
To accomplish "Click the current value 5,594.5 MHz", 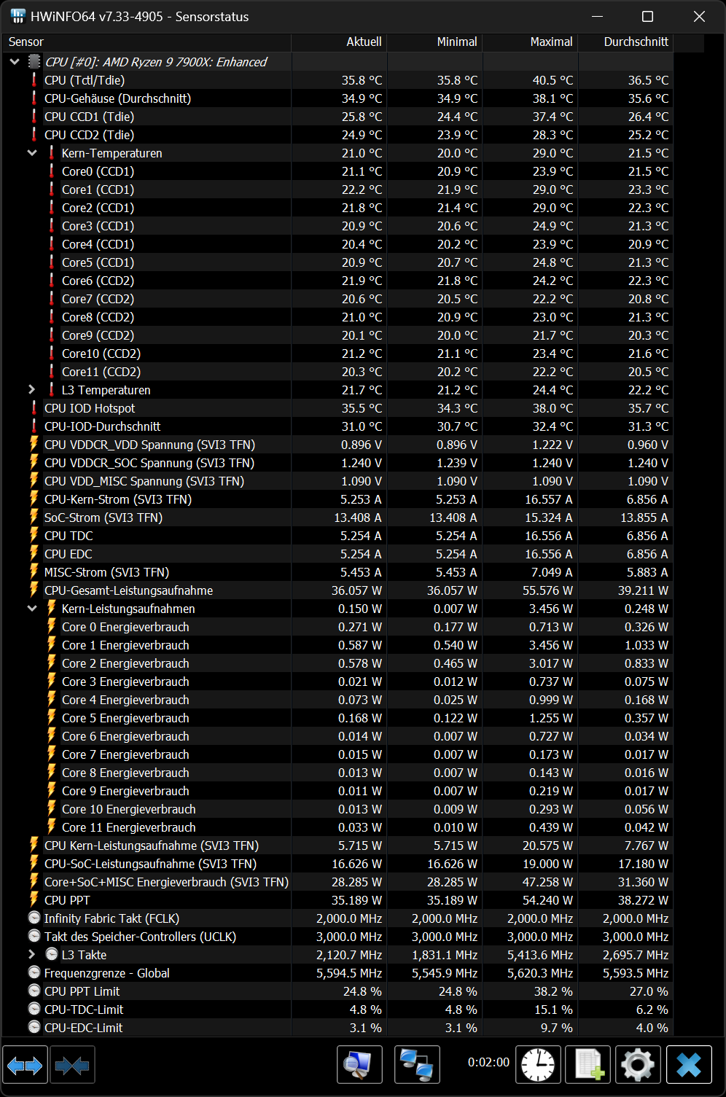I will [349, 973].
